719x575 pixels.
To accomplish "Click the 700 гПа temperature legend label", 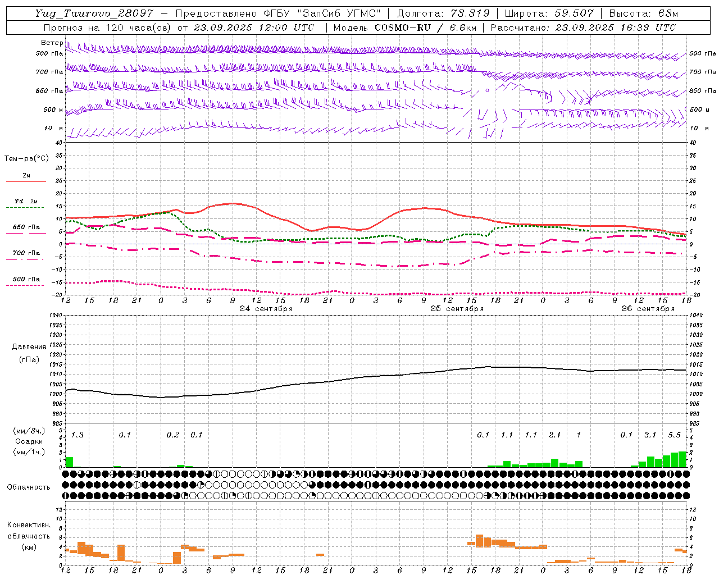I will pos(26,253).
